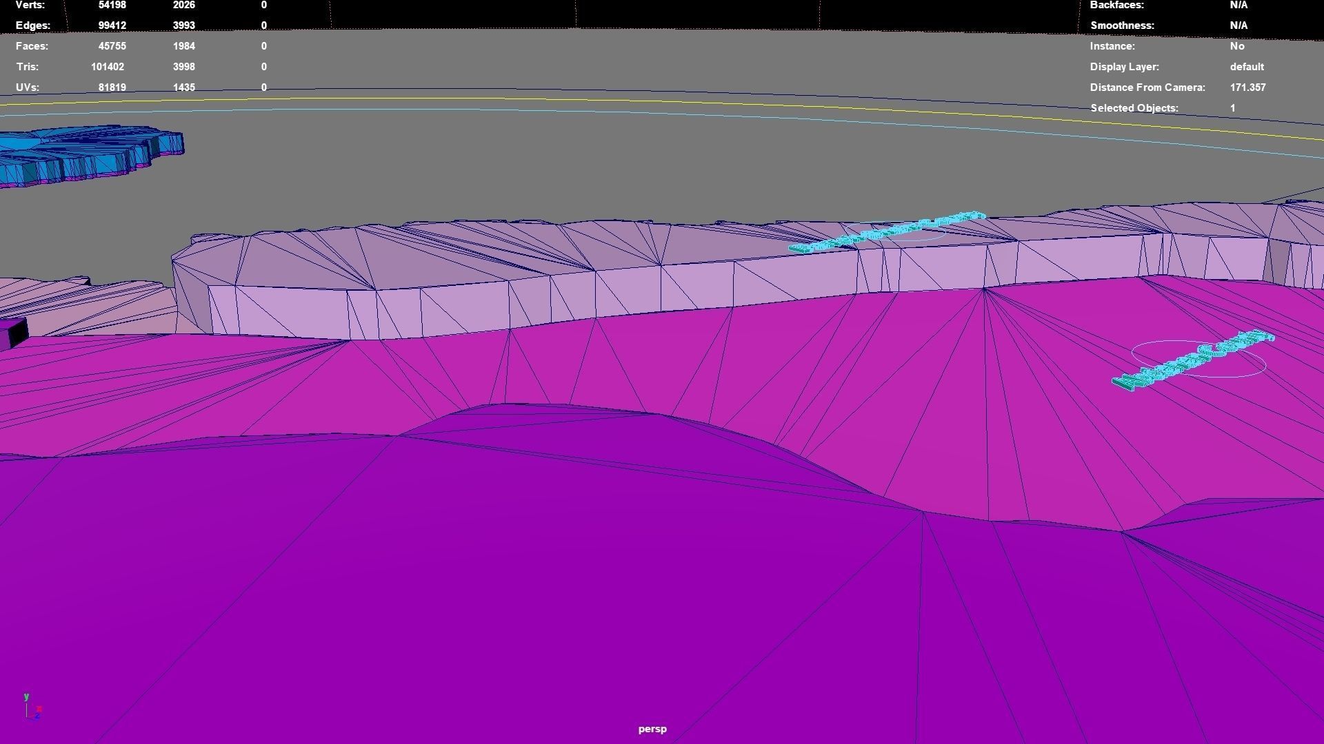Click the small dark purple cube at left edge
The height and width of the screenshot is (744, 1324).
(x=14, y=333)
